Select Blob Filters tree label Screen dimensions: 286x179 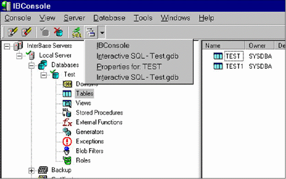click(89, 151)
